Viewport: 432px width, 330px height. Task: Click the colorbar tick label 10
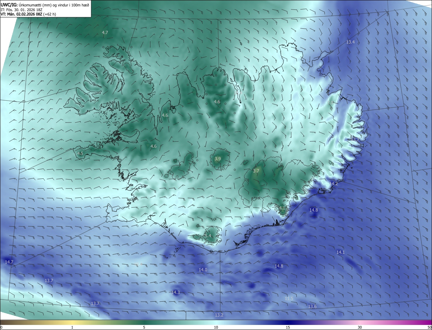pyautogui.click(x=216, y=327)
